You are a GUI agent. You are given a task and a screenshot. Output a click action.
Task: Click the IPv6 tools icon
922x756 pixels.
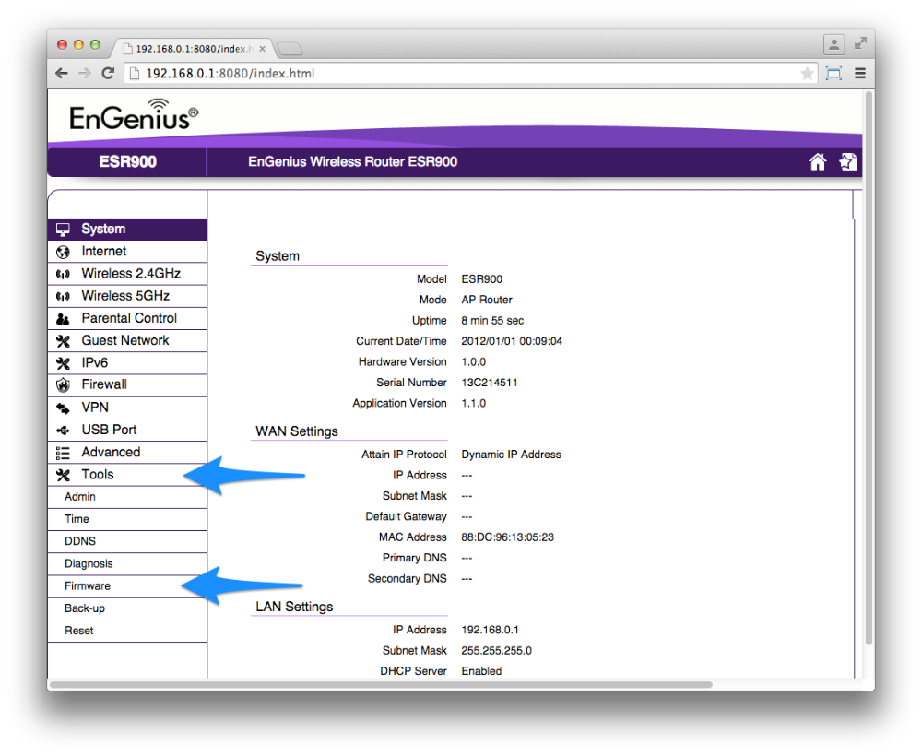pos(63,364)
